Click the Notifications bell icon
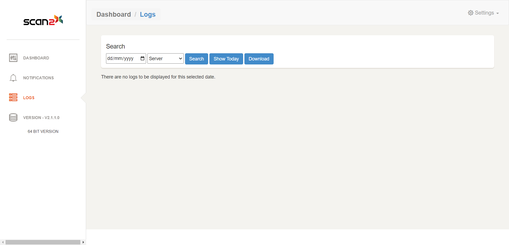509x245 pixels. 13,78
